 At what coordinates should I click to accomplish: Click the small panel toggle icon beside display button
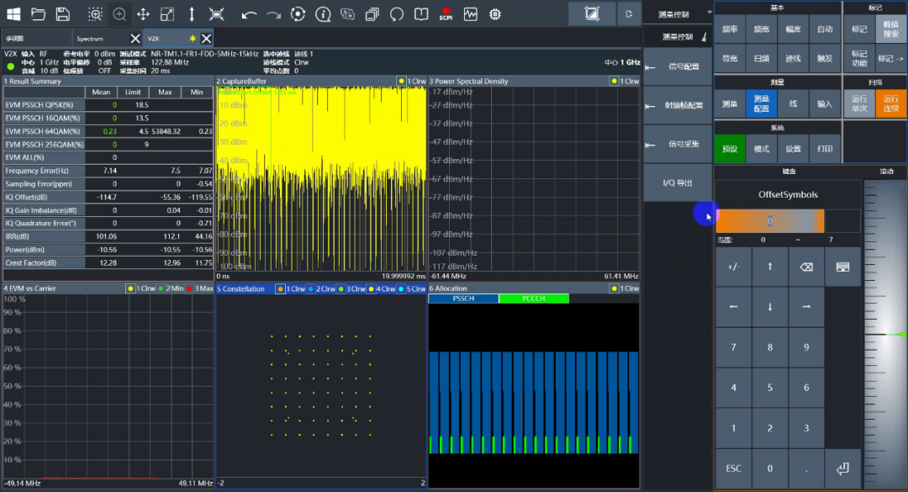click(x=629, y=14)
